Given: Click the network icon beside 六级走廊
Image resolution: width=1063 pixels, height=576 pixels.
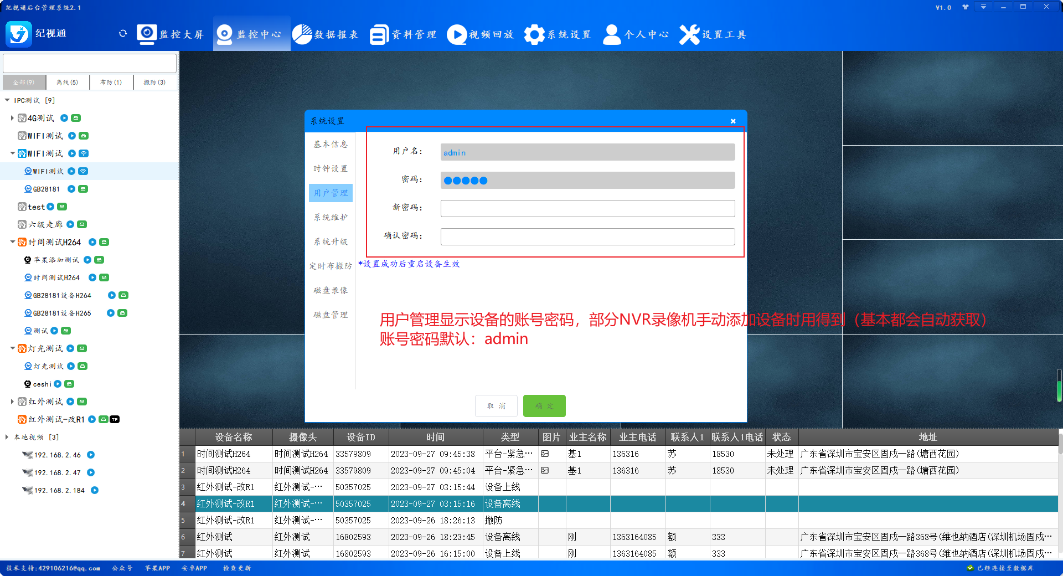Looking at the screenshot, I should coord(82,224).
